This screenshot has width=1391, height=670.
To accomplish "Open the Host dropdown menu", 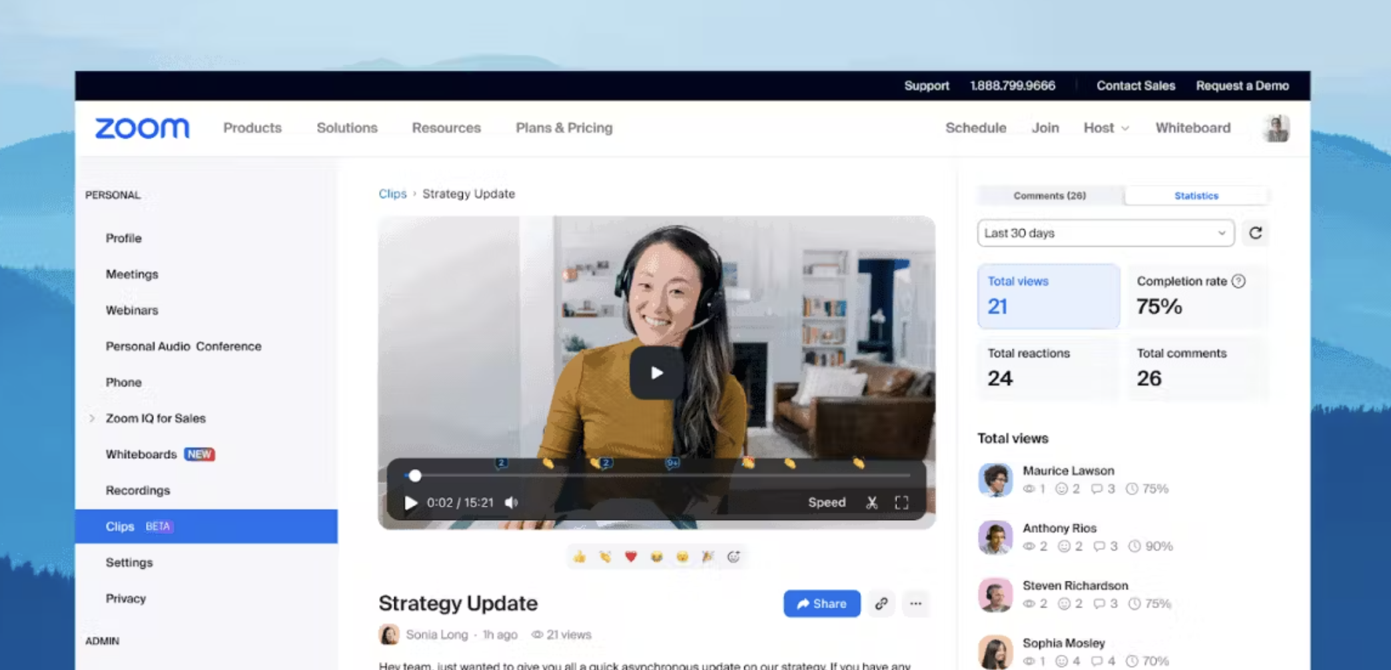I will (x=1106, y=128).
